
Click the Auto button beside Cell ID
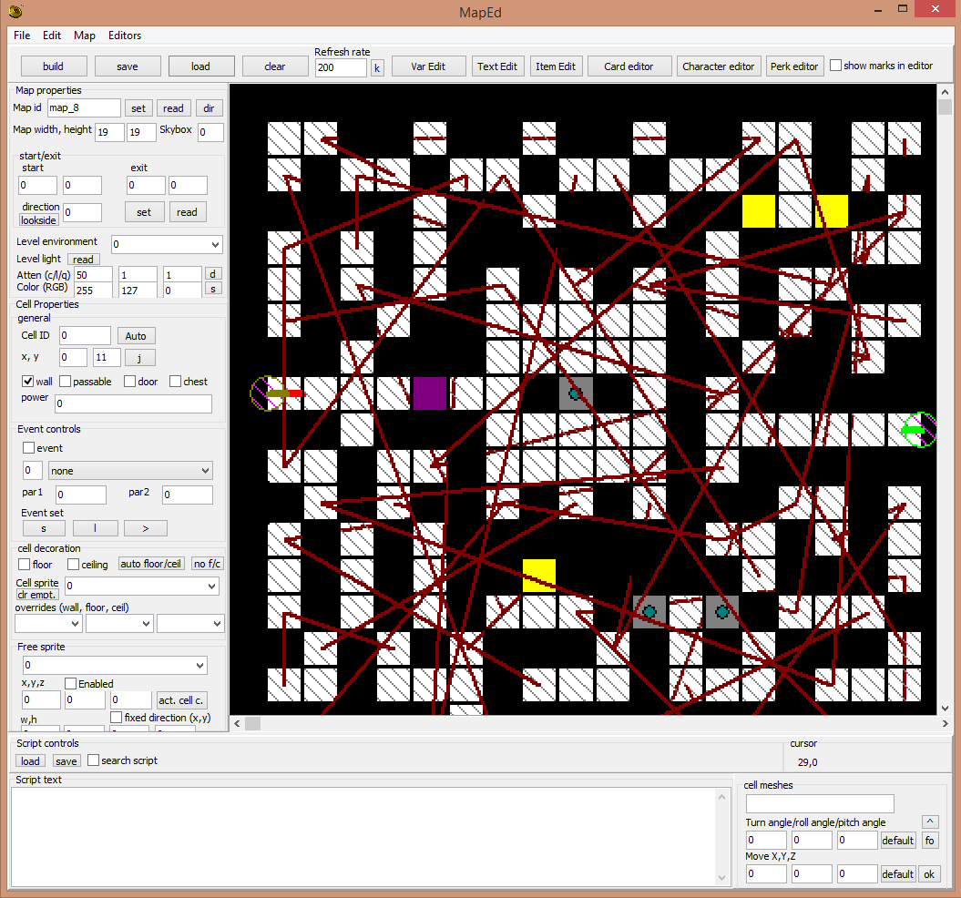(x=136, y=336)
